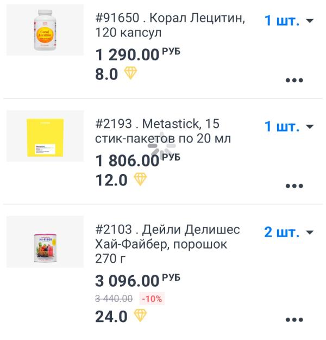
Task: Click the diamond icon beside 24.0 points
Action: 140,316
